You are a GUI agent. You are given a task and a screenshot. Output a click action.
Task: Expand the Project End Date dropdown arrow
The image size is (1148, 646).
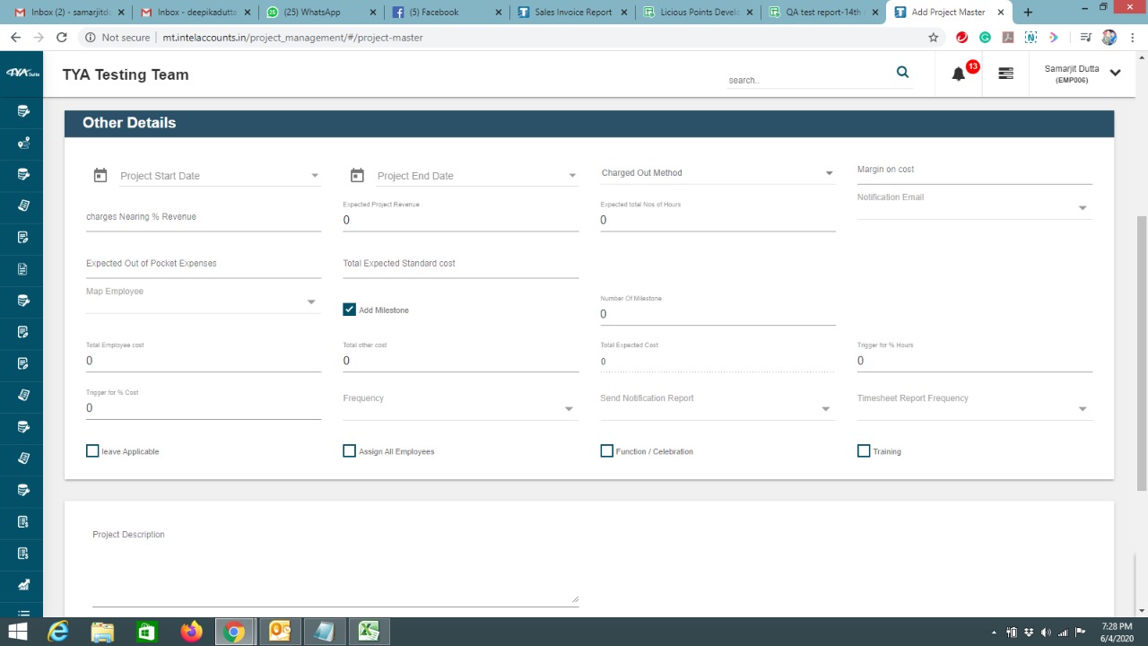(572, 176)
